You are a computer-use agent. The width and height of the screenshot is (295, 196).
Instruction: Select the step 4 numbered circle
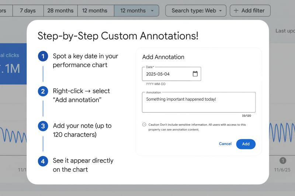[x=43, y=161]
